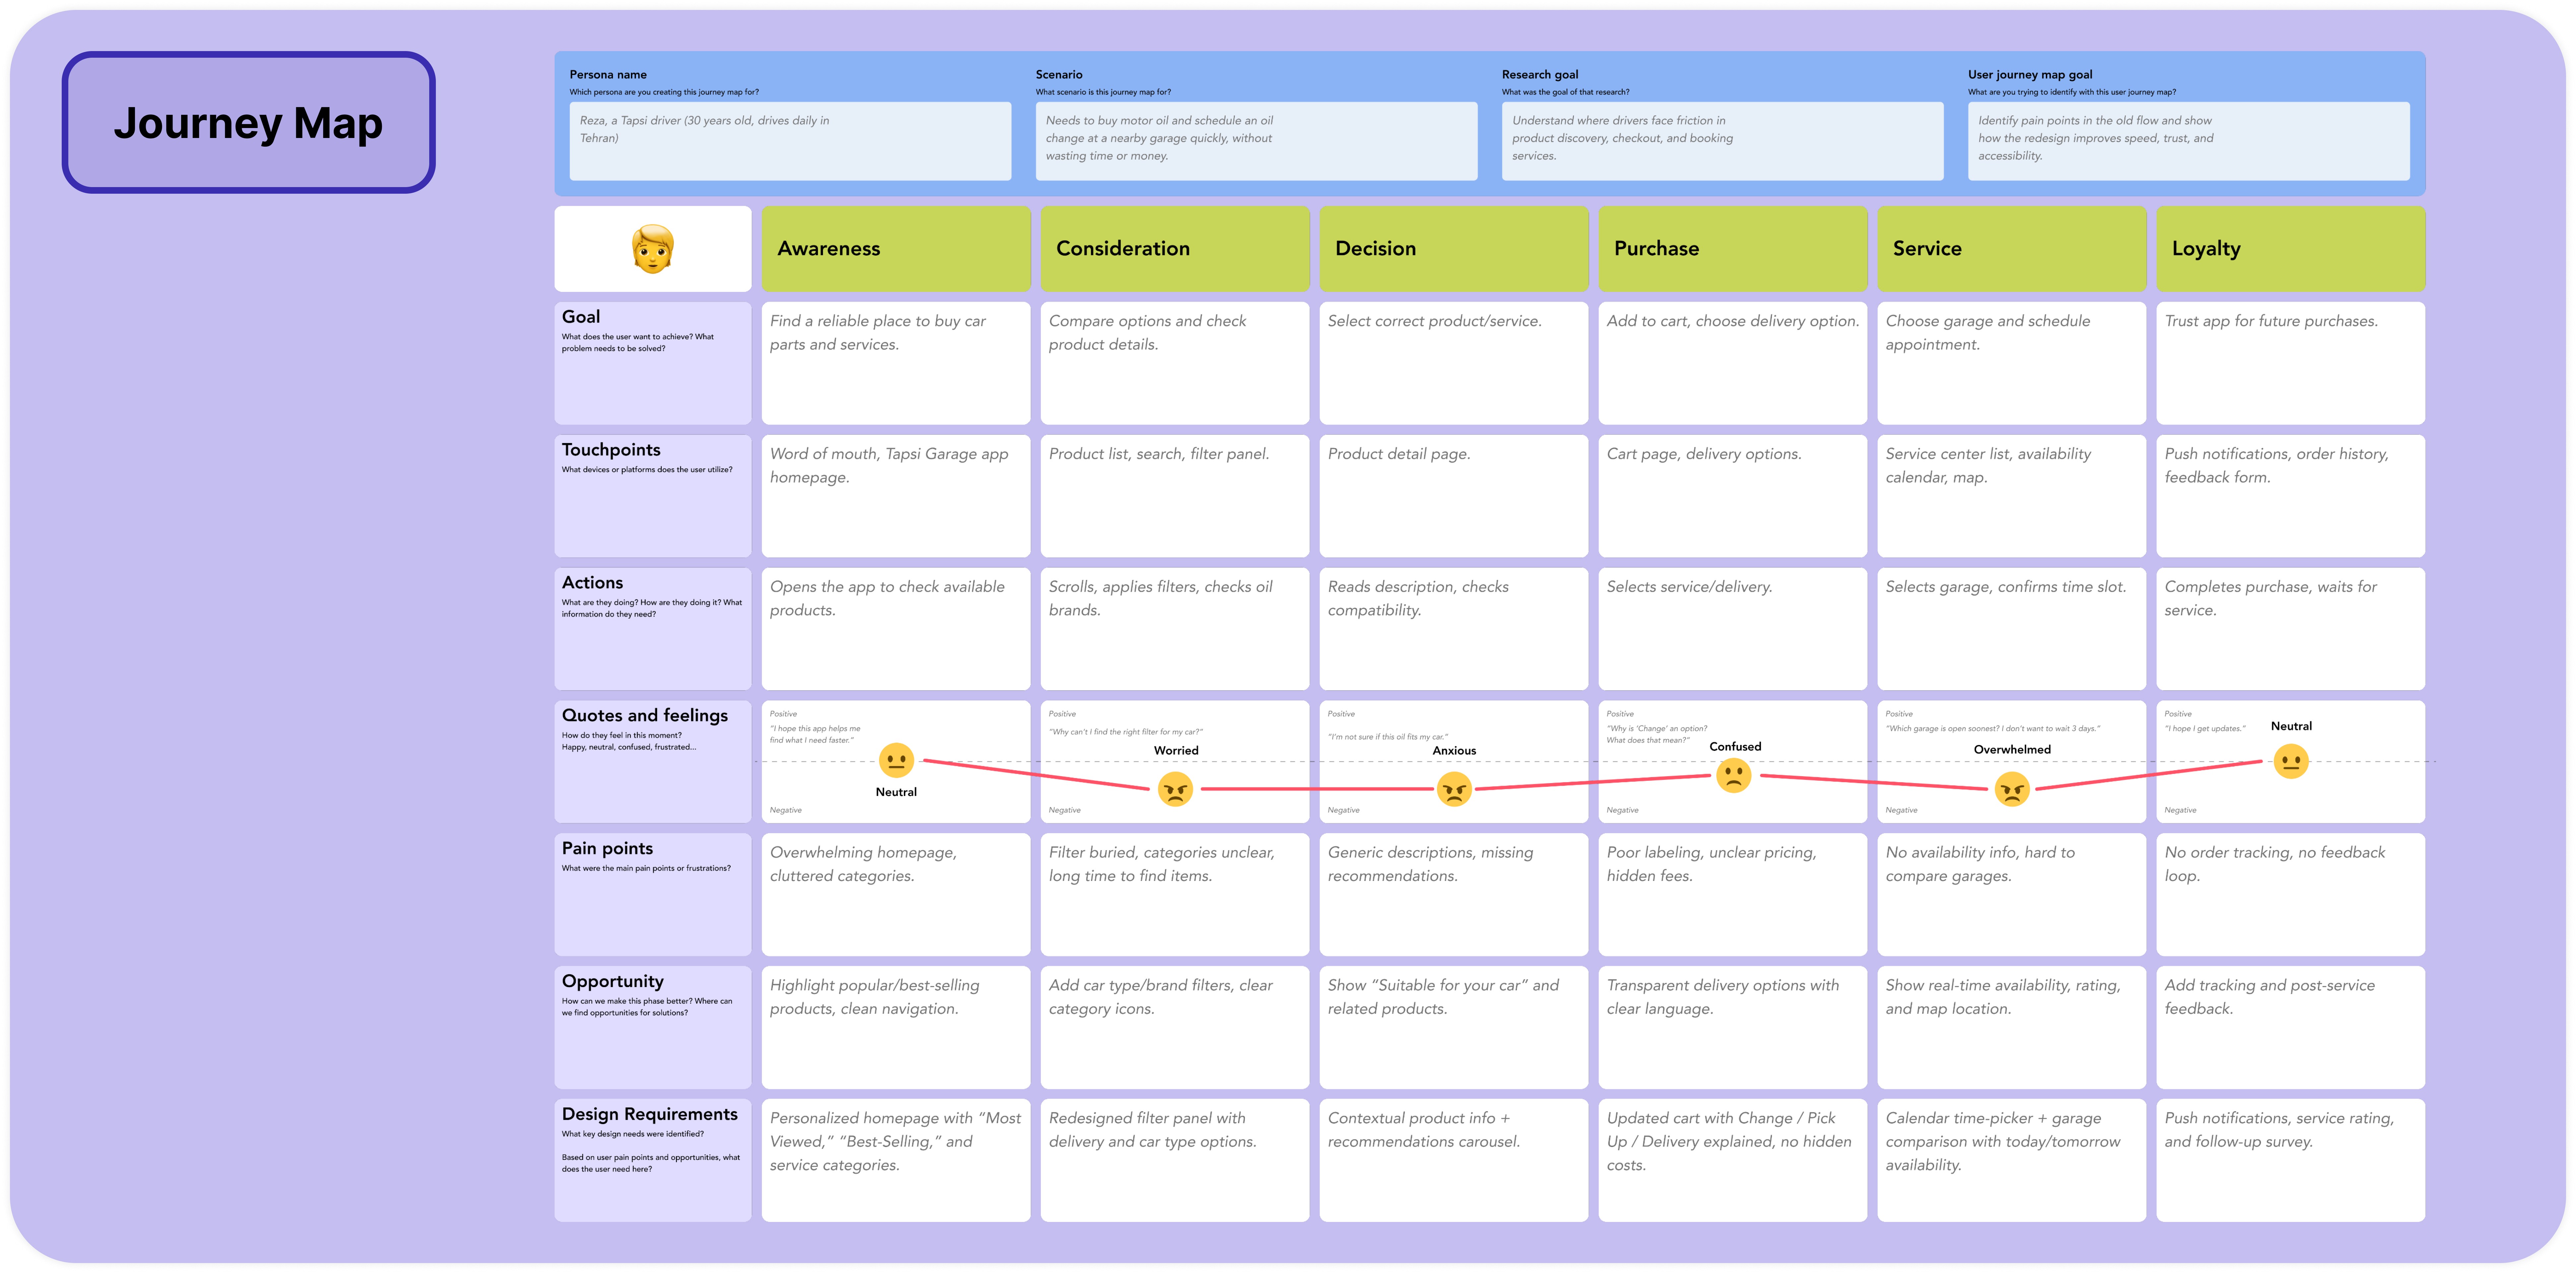The height and width of the screenshot is (1273, 2576).
Task: Click 'Poor labeling, unclear pricing, hidden fees' cell
Action: tap(1733, 895)
